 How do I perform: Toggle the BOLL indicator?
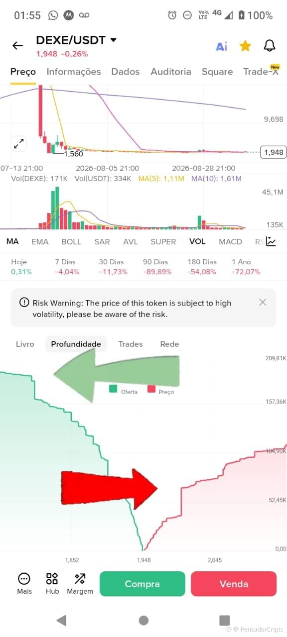point(71,242)
